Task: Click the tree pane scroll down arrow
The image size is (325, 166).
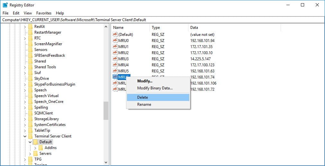Action: point(106,162)
